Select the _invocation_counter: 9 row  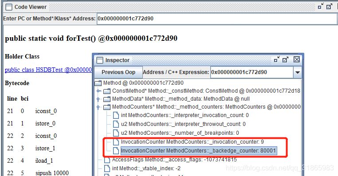coord(192,142)
